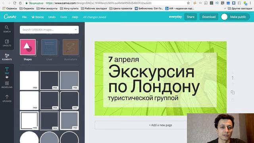Open the Background sidebar tab

pyautogui.click(x=7, y=85)
